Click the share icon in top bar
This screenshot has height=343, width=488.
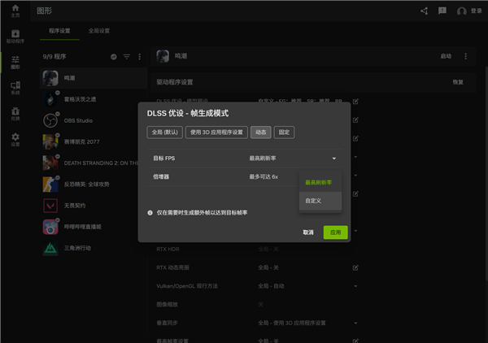[424, 11]
